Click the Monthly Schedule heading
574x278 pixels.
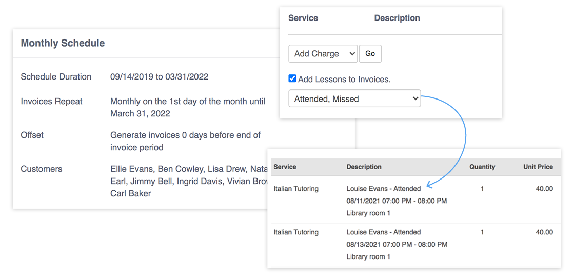point(63,43)
